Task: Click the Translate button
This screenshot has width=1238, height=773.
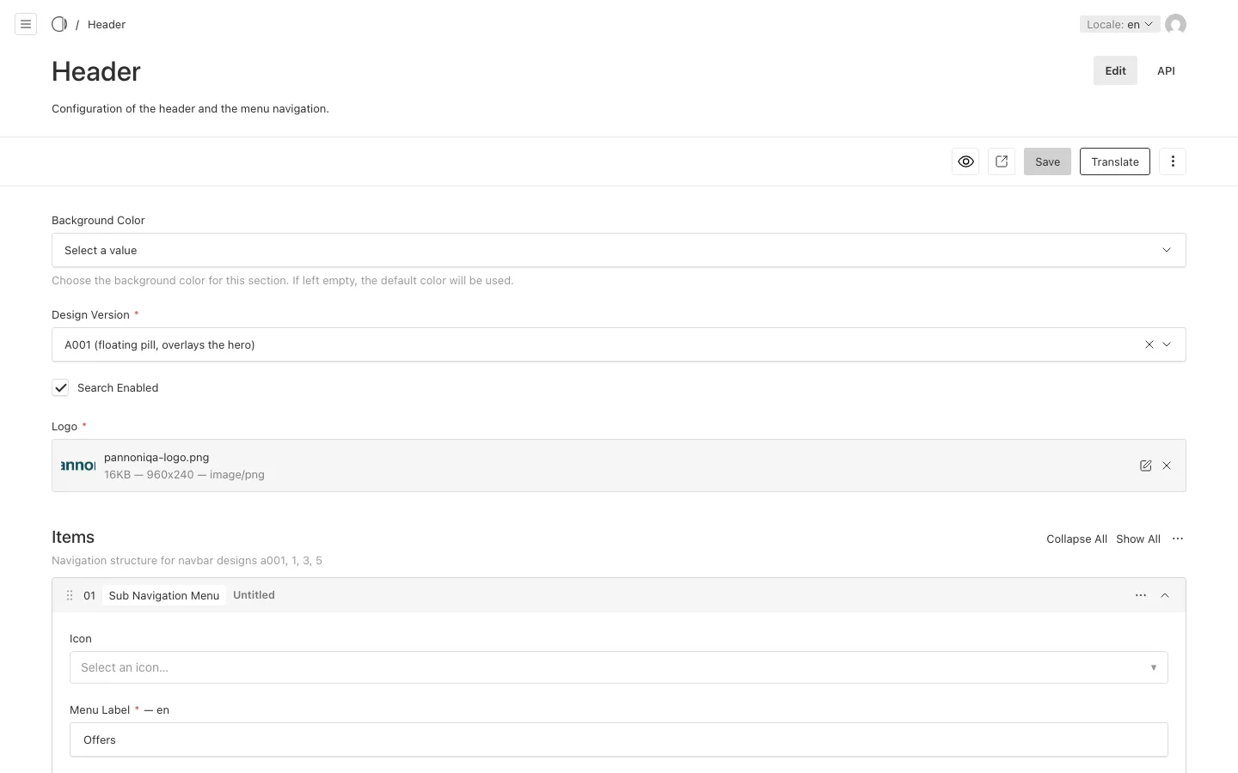Action: 1115,161
